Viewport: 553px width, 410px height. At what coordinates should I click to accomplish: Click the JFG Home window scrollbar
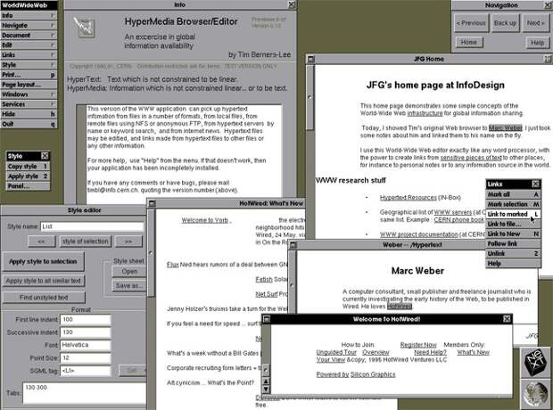tap(310, 98)
